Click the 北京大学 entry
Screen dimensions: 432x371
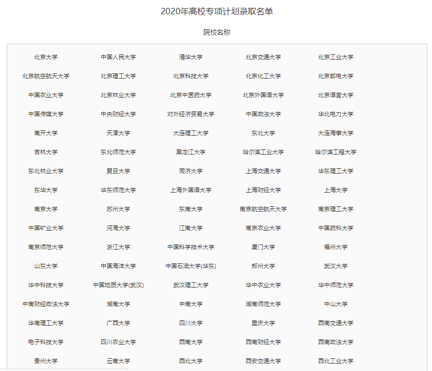(x=46, y=57)
